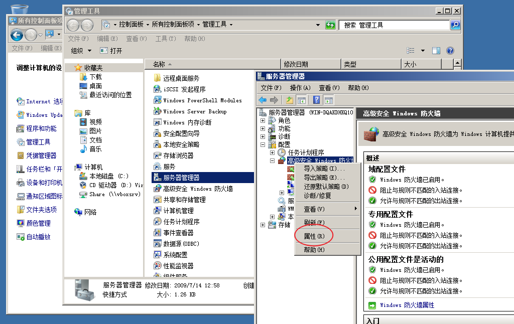
Task: Select Windows PowerShell Modules shortcut
Action: [x=198, y=100]
